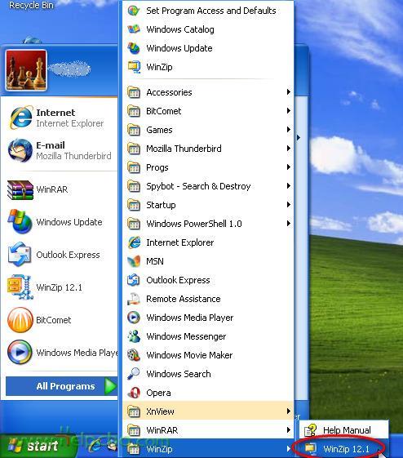The image size is (403, 458).
Task: Click Internet Explorer icon in programs list
Action: (134, 242)
